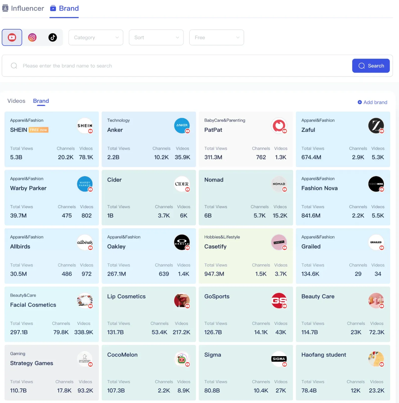
Task: Select the Brand sub-tab under results
Action: pyautogui.click(x=41, y=101)
